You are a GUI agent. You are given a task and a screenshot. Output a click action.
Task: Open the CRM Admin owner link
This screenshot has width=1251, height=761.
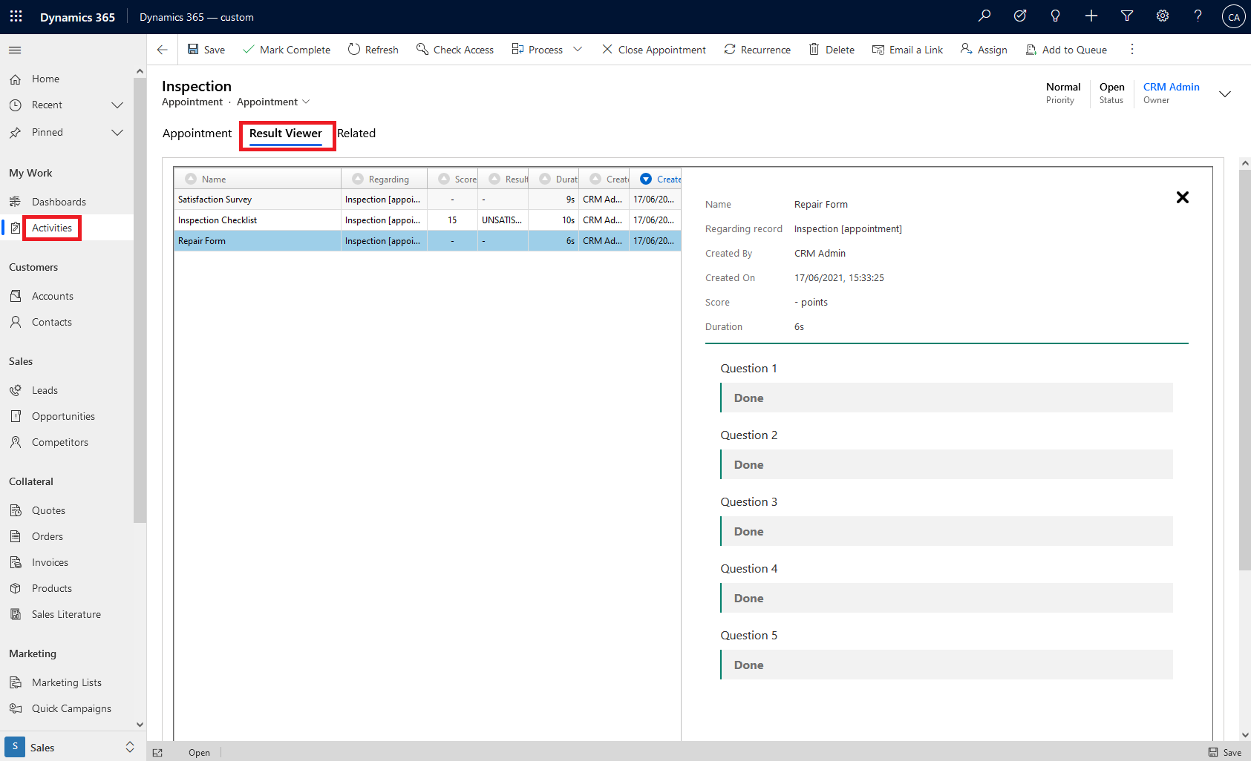pos(1171,87)
